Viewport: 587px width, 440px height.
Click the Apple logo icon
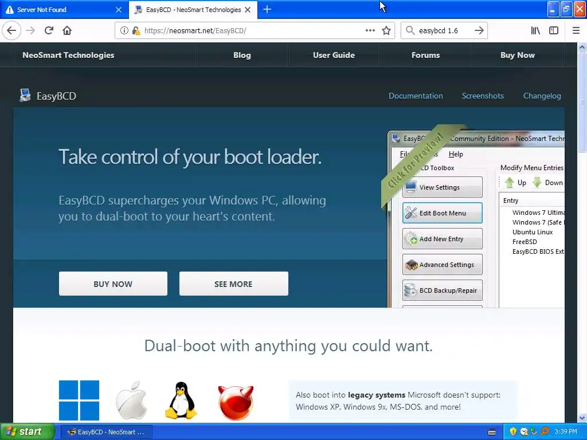131,400
